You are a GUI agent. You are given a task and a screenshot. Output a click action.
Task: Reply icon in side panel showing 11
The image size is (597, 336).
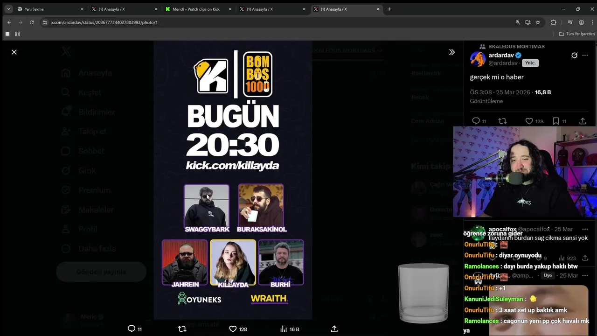pos(479,121)
